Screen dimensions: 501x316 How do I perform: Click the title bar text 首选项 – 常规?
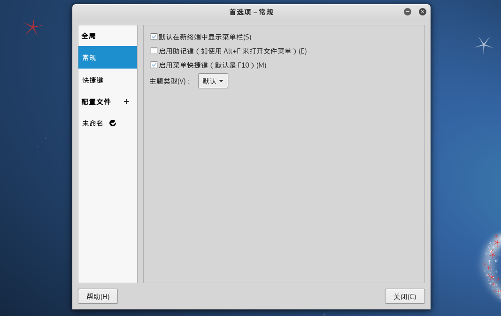pyautogui.click(x=251, y=12)
